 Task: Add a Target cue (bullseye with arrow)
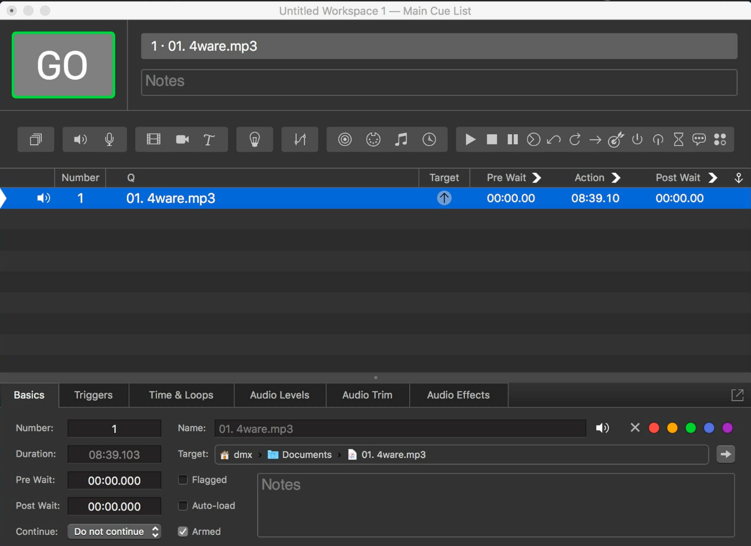[616, 139]
